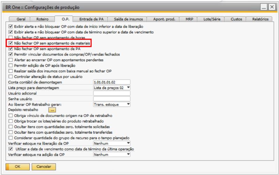The height and width of the screenshot is (175, 279).
Task: Uncheck 'Não fechar OP sem apontamento de PA'
Action: coord(11,49)
